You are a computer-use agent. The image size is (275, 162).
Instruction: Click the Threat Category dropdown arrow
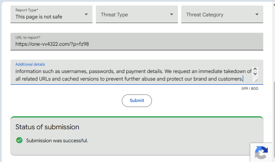[x=257, y=14]
